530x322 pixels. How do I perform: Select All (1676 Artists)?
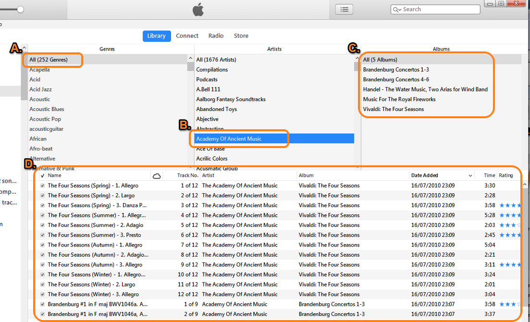click(x=274, y=60)
